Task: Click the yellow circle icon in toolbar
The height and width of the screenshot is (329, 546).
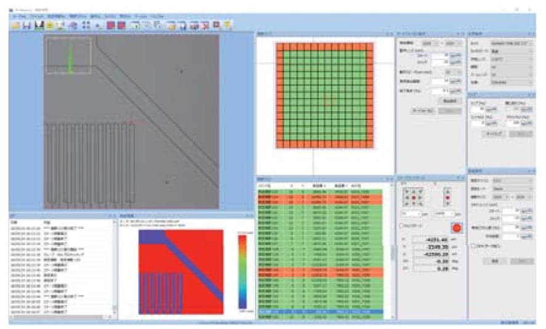Action: 50,25
